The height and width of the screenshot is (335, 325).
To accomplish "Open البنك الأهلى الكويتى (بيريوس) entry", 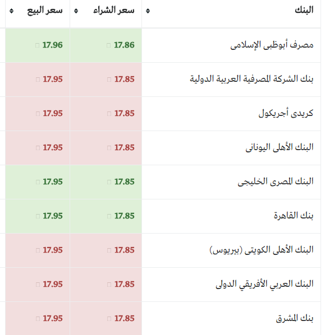I will 262,250.
